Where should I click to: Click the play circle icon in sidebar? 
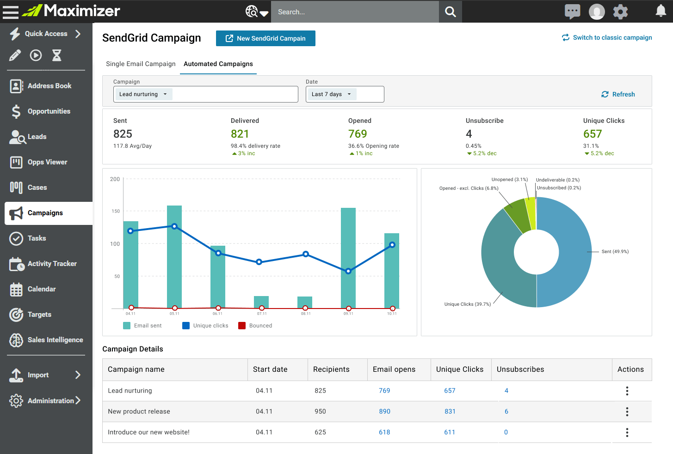click(x=36, y=55)
